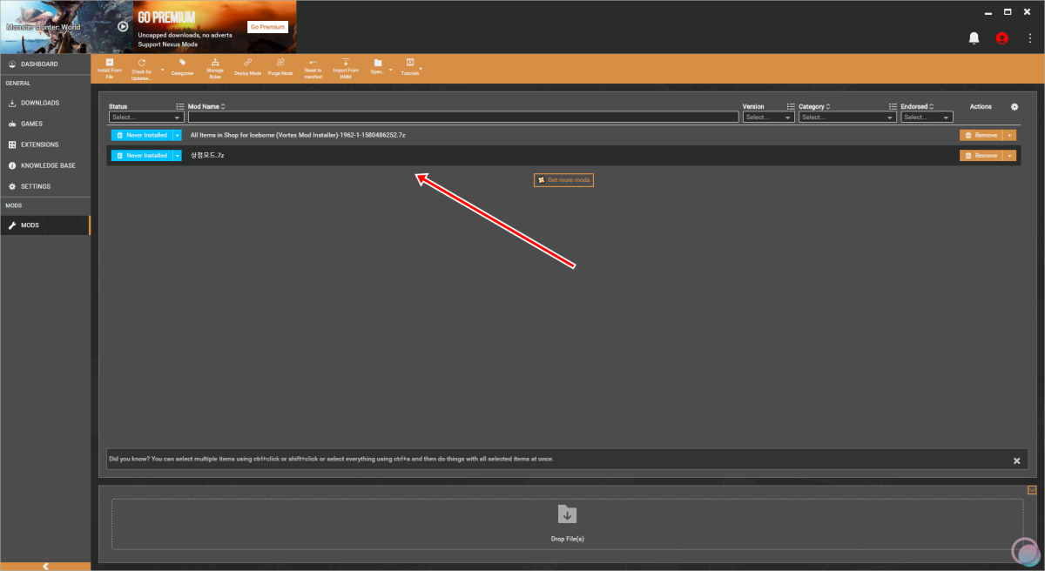Viewport: 1045px width, 571px height.
Task: Select the 상점모드.7z mod row name
Action: (x=207, y=155)
